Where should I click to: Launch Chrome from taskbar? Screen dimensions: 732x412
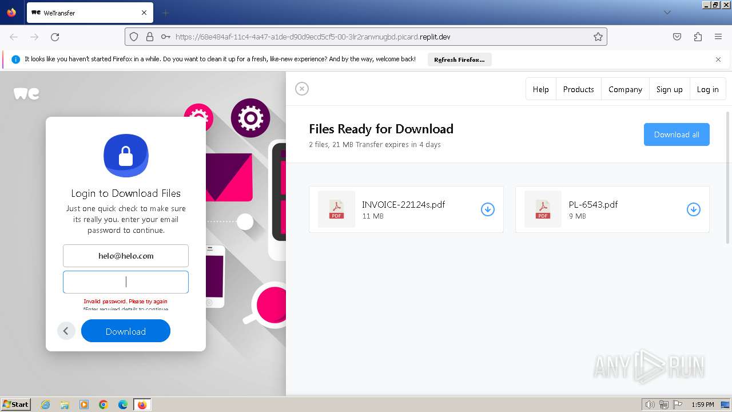point(104,405)
